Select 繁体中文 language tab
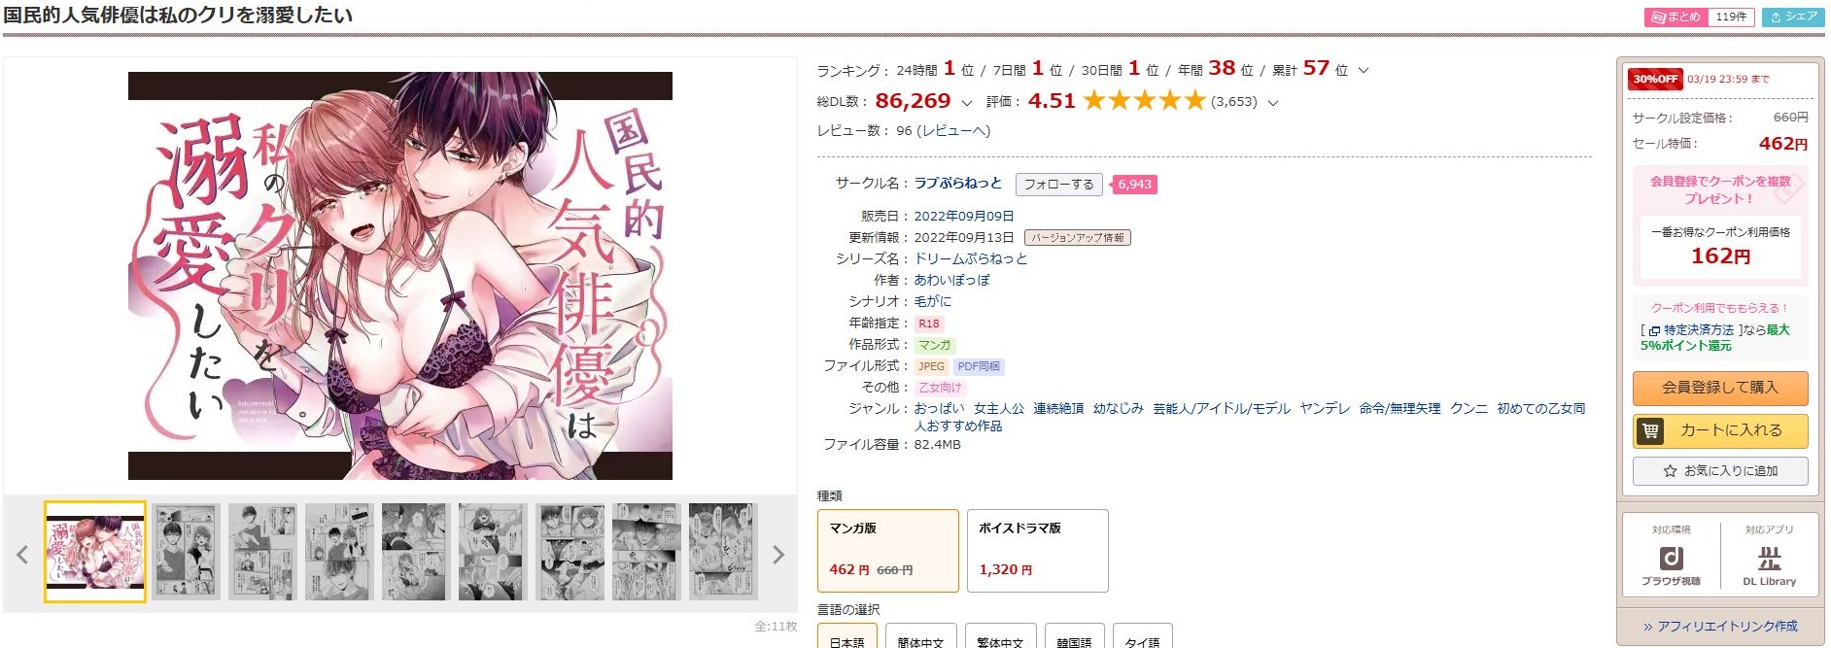This screenshot has height=648, width=1831. [1000, 638]
